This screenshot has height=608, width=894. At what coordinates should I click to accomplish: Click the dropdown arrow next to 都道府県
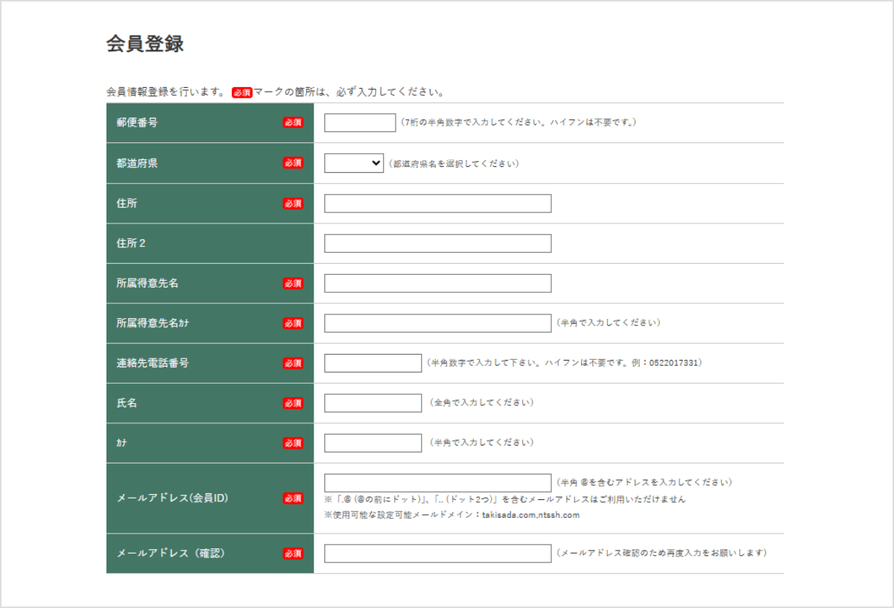point(376,162)
